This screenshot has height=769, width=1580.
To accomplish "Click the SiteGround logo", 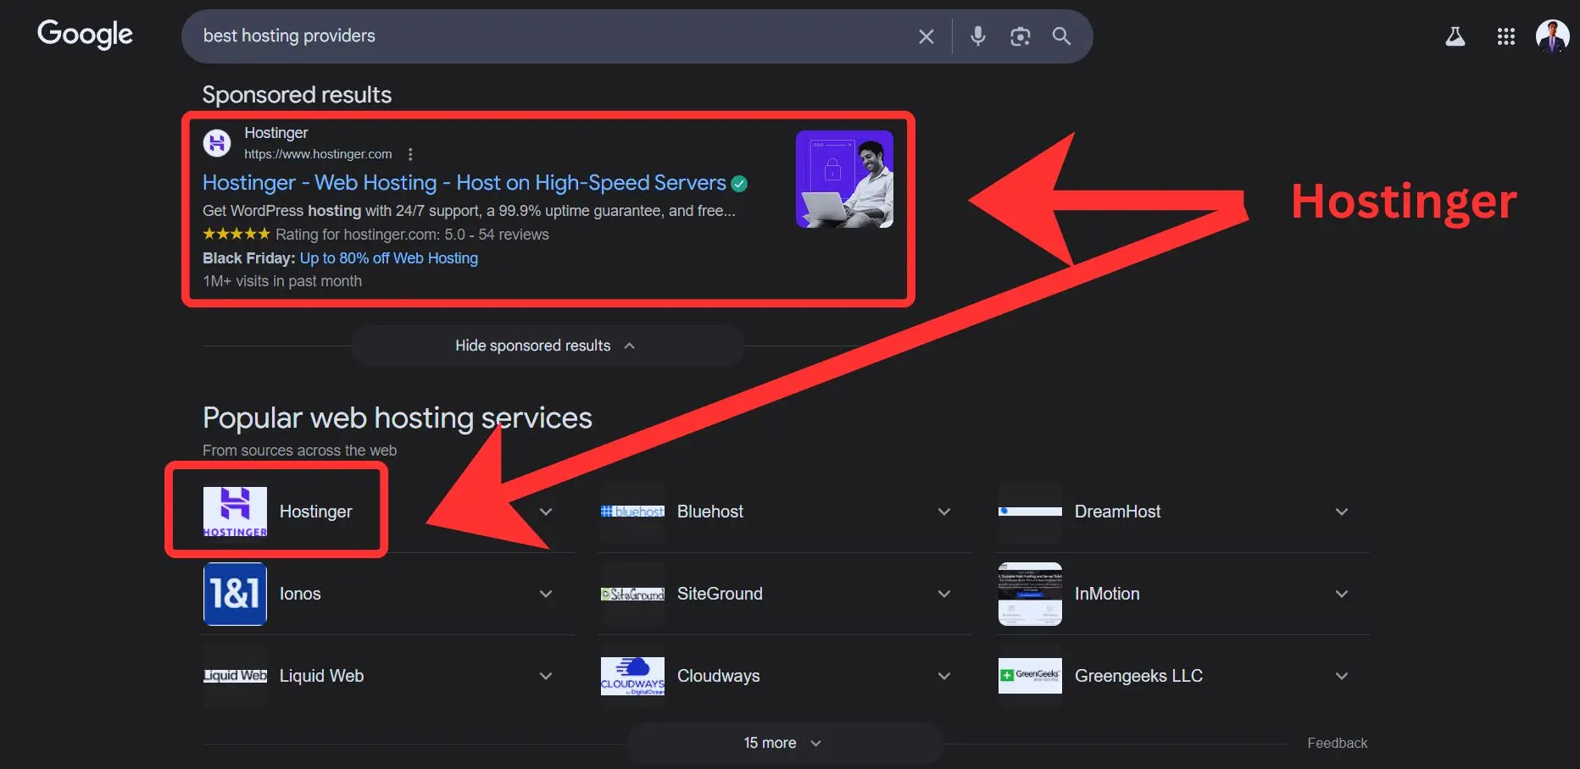I will 632,594.
